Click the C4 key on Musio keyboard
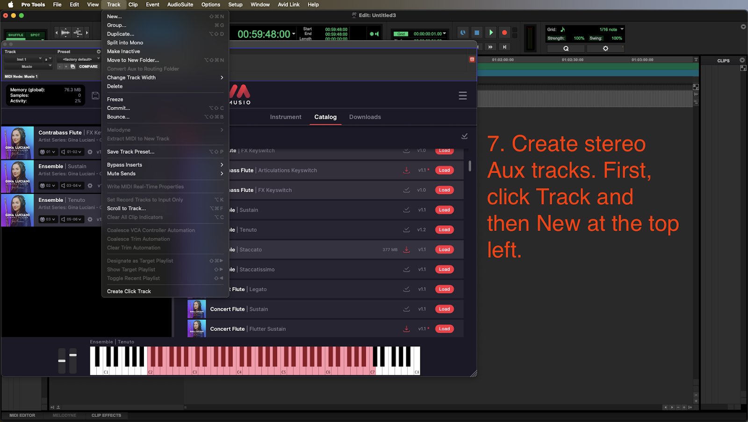The height and width of the screenshot is (422, 748). [239, 370]
